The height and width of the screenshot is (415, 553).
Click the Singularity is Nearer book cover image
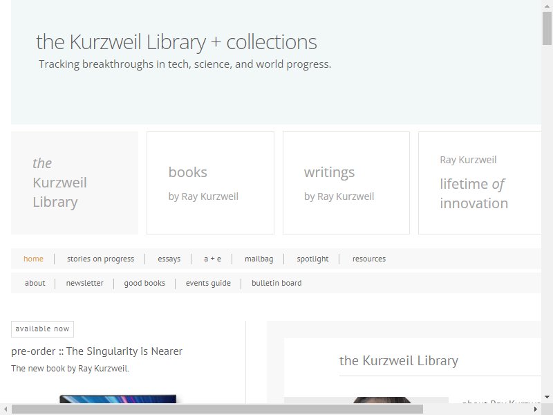118,399
